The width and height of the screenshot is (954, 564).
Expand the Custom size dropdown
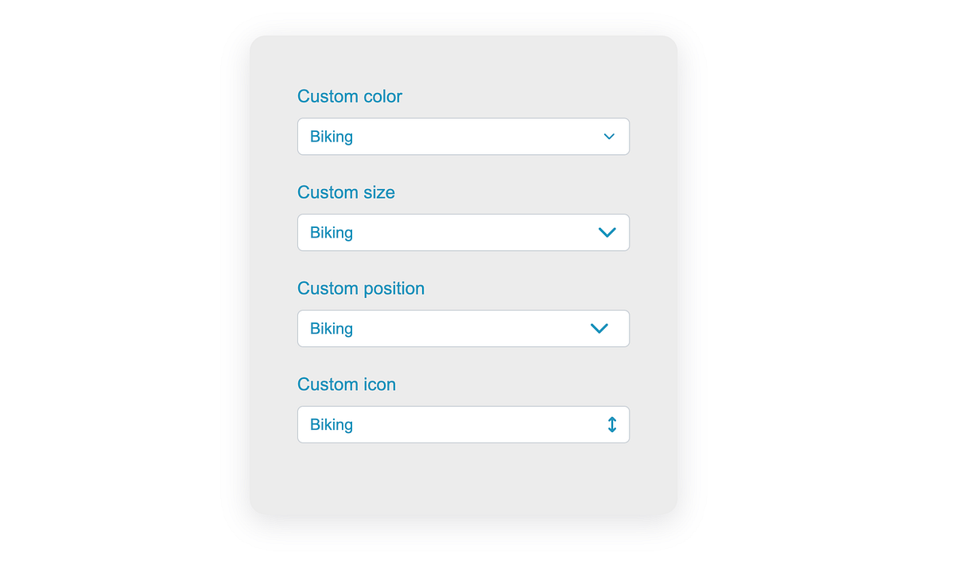click(463, 233)
